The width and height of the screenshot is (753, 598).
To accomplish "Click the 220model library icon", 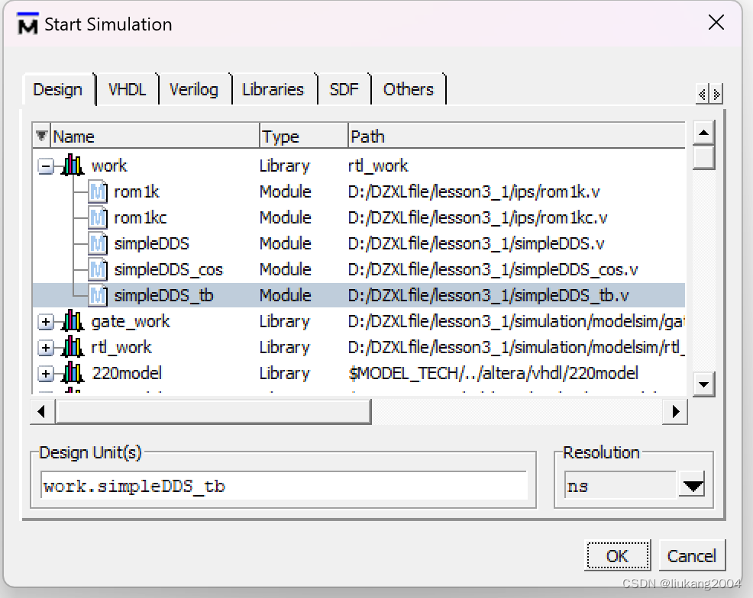I will [x=72, y=372].
